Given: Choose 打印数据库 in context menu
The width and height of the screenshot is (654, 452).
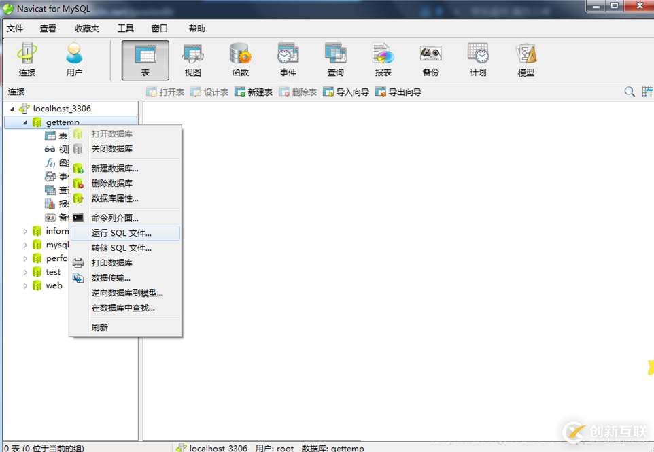Looking at the screenshot, I should point(126,263).
